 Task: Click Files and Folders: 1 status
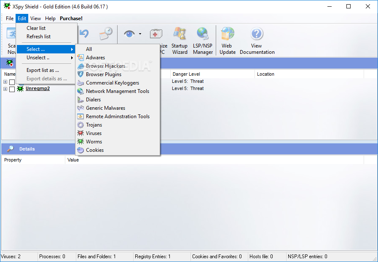tap(105, 257)
